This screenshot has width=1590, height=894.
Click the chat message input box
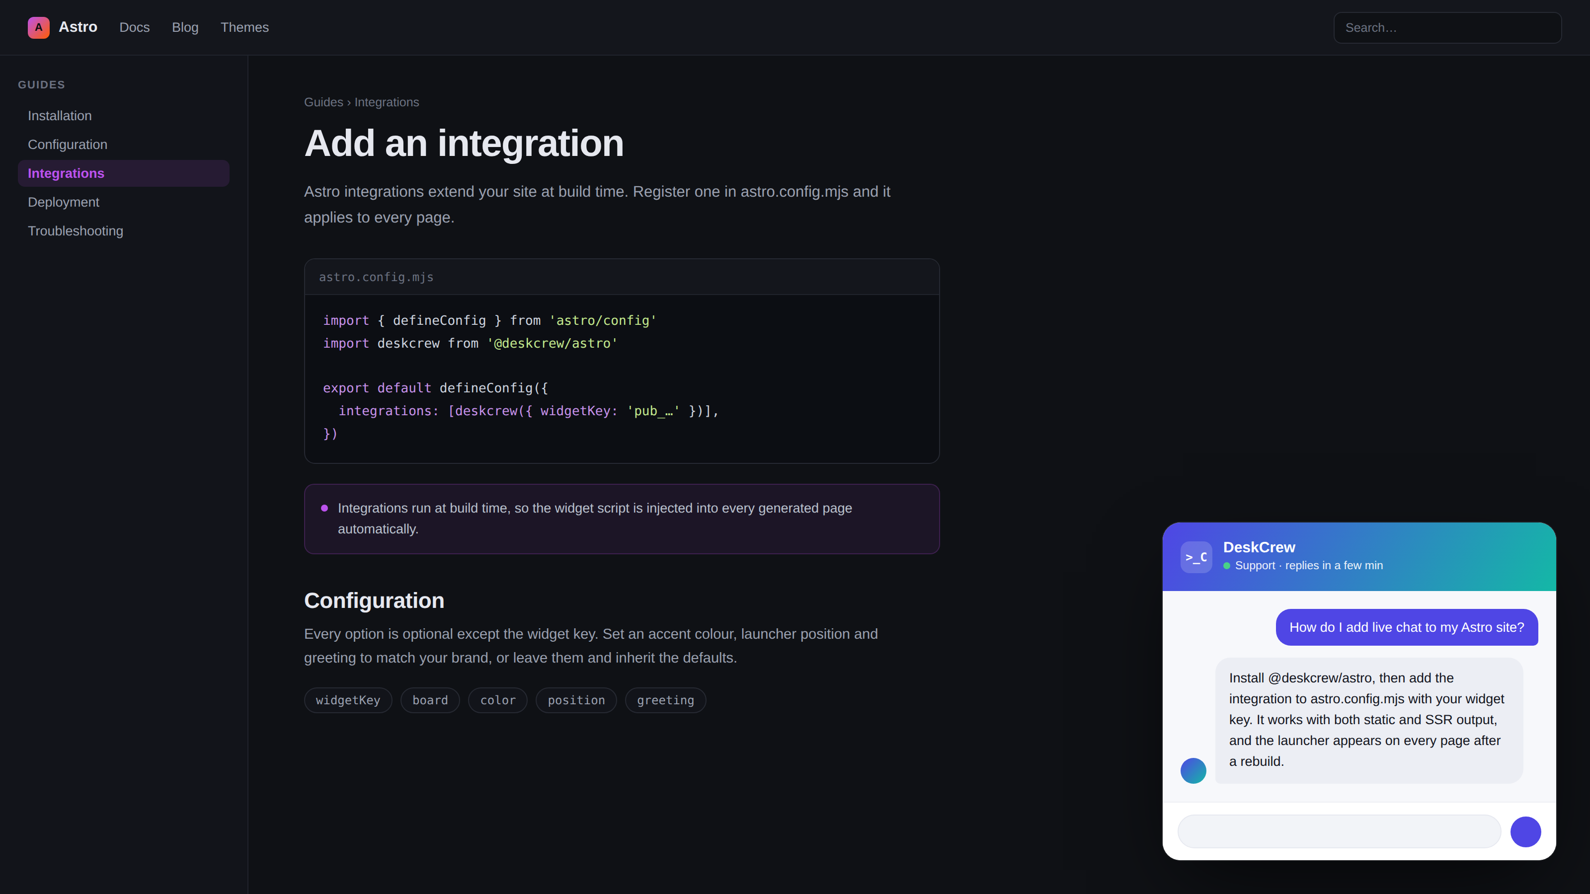tap(1339, 832)
